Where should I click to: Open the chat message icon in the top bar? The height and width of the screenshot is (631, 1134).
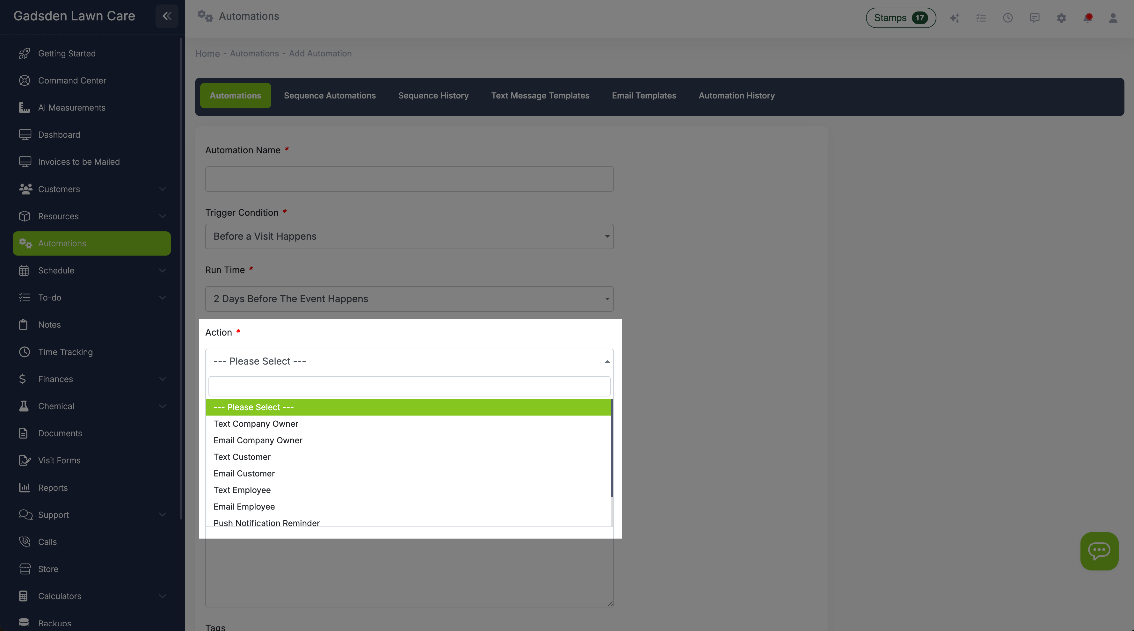tap(1034, 18)
